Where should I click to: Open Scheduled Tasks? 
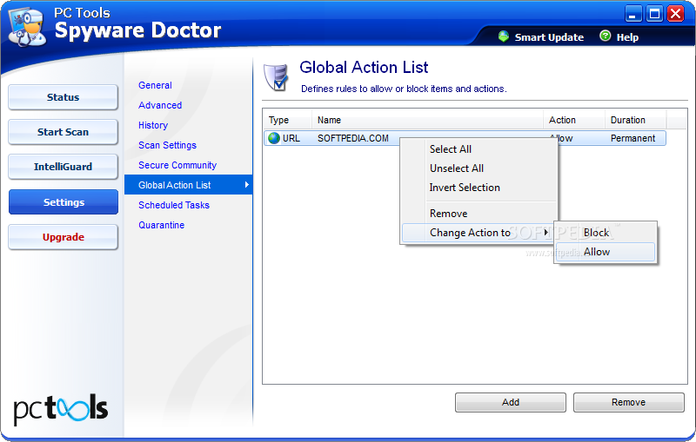173,205
